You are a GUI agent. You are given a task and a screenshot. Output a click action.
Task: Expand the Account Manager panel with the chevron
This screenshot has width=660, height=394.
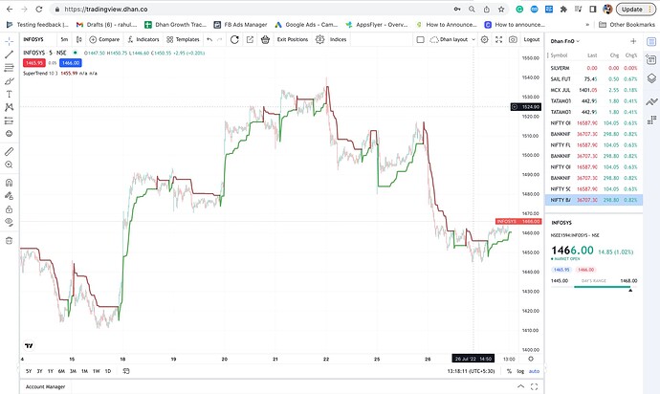pos(520,386)
